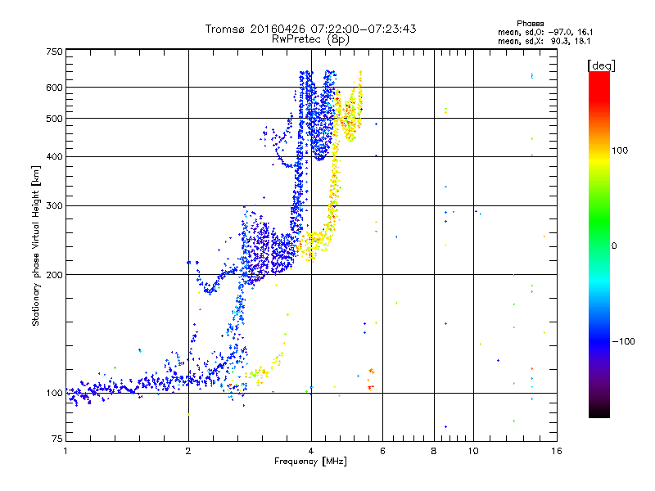
Task: Click the x-axis tick label '8'
Action: pyautogui.click(x=434, y=451)
